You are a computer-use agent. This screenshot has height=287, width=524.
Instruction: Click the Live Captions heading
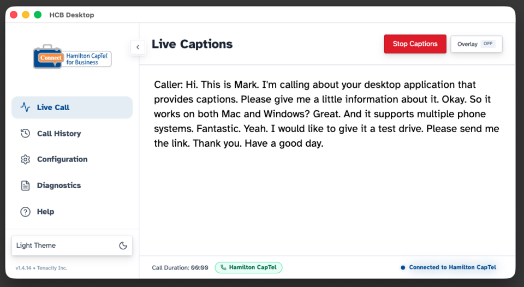coord(192,44)
